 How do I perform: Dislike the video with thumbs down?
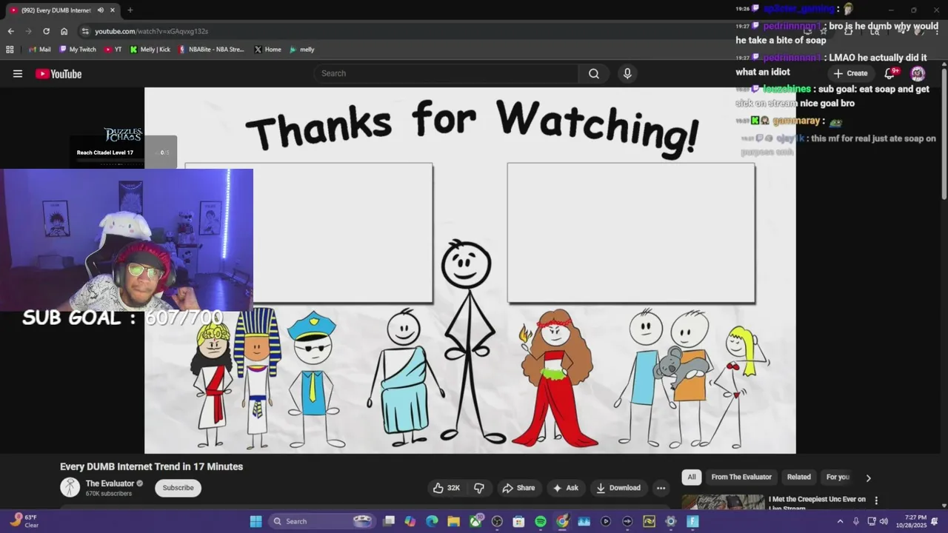(x=479, y=488)
